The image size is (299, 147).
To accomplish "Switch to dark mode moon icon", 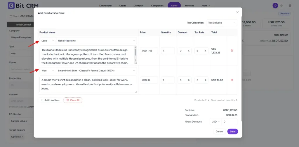I will pyautogui.click(x=281, y=6).
